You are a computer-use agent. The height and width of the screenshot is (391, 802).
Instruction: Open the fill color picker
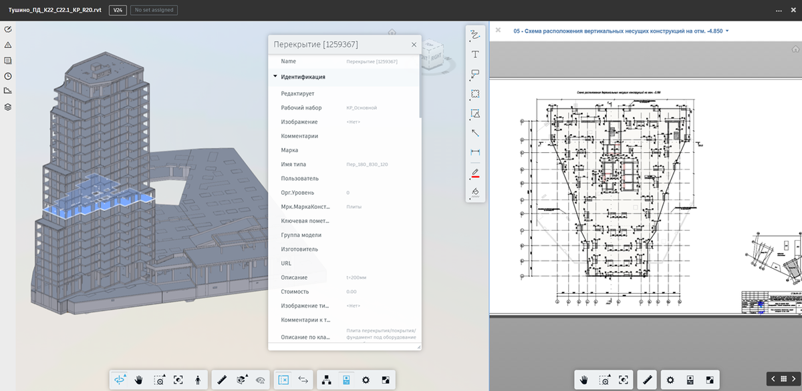pos(475,191)
